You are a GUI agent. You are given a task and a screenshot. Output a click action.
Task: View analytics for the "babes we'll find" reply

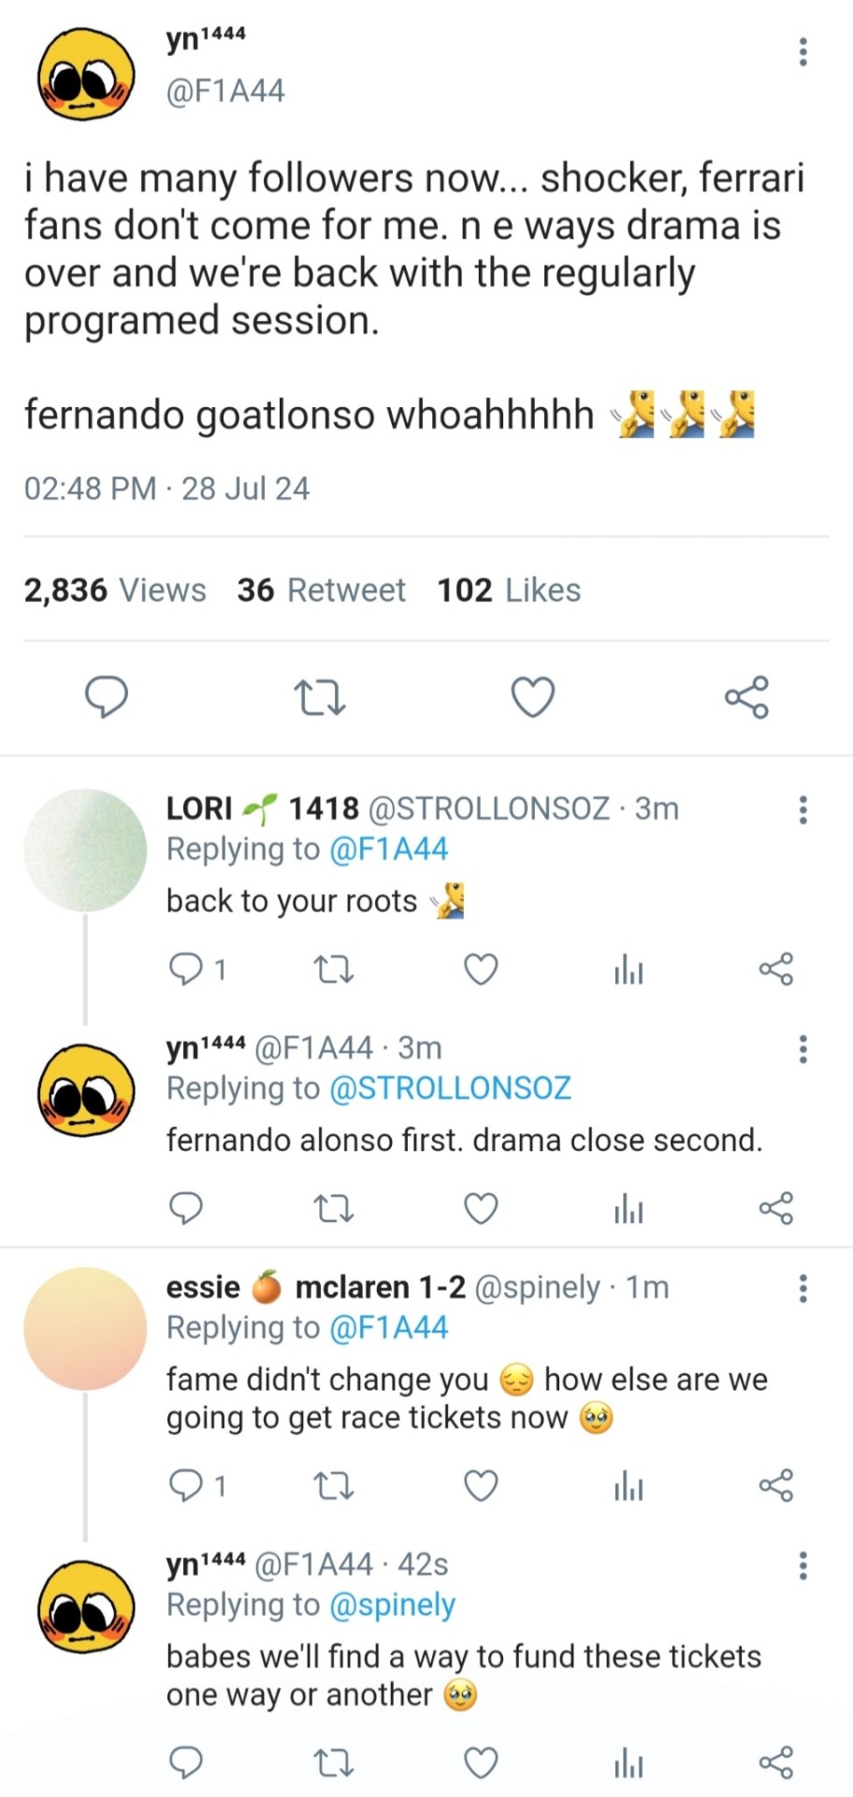pyautogui.click(x=629, y=1763)
